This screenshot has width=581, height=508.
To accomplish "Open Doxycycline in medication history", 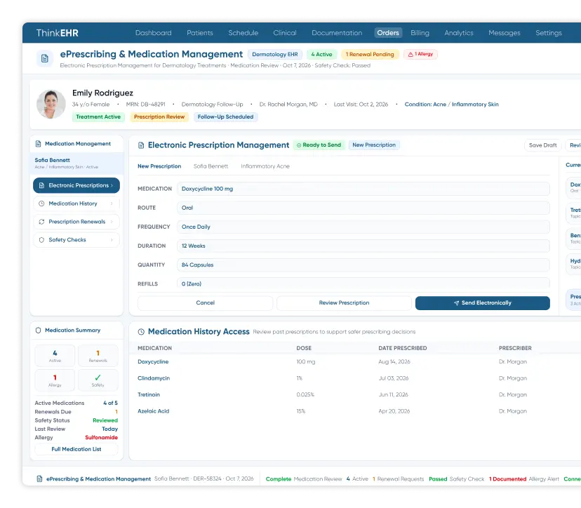I will tap(153, 361).
